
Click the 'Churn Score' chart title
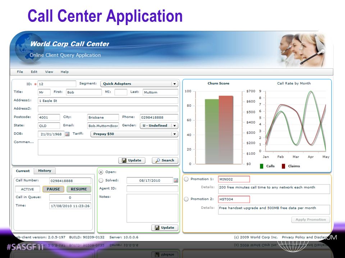pos(218,83)
